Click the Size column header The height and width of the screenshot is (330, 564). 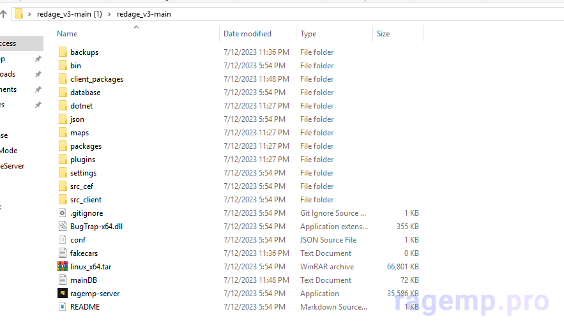click(x=383, y=34)
